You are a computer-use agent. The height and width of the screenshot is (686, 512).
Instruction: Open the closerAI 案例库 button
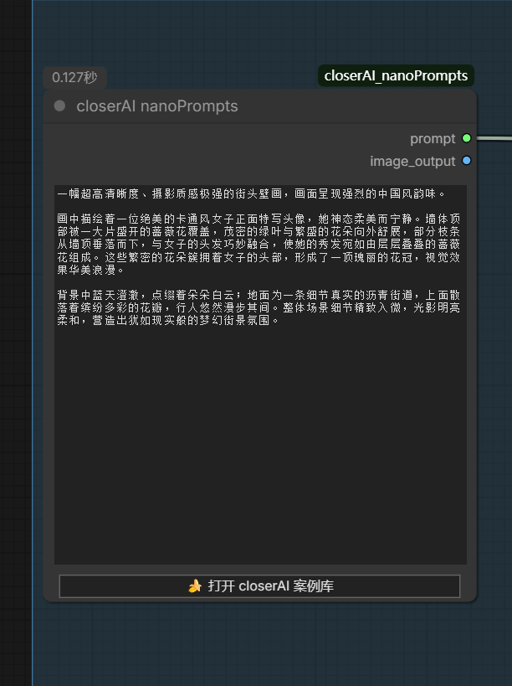(259, 585)
